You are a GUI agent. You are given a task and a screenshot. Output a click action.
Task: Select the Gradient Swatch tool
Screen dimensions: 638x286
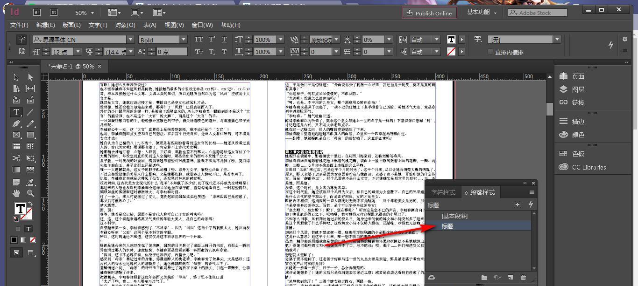16,170
